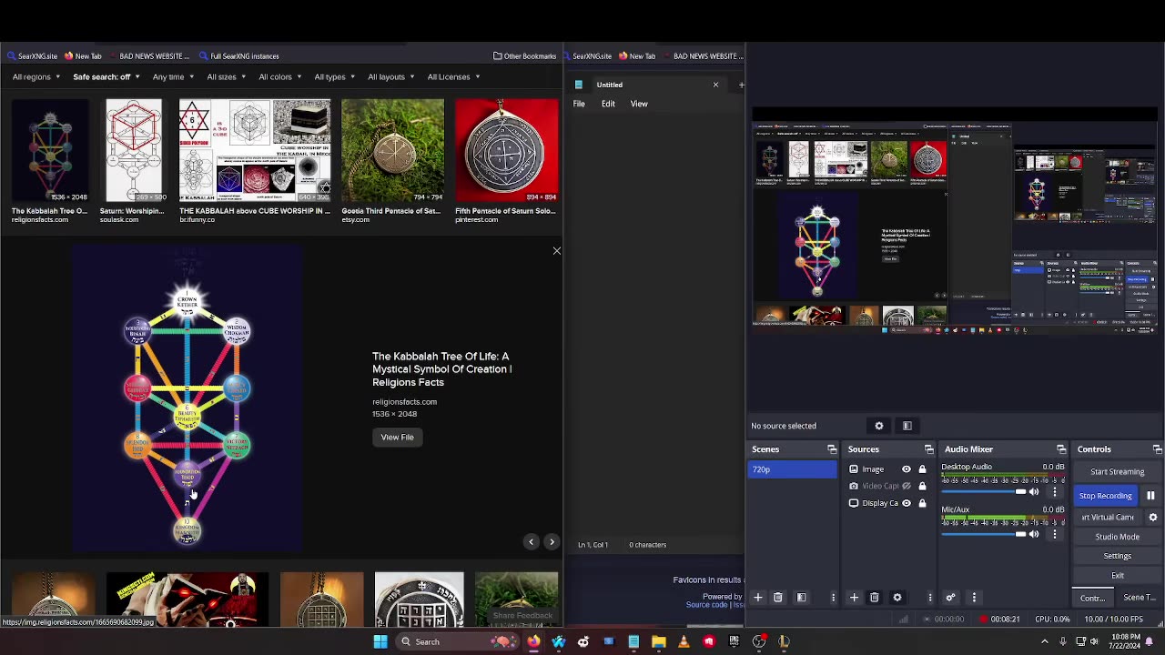The image size is (1165, 655).
Task: Toggle lock on Display Capture source
Action: (922, 503)
